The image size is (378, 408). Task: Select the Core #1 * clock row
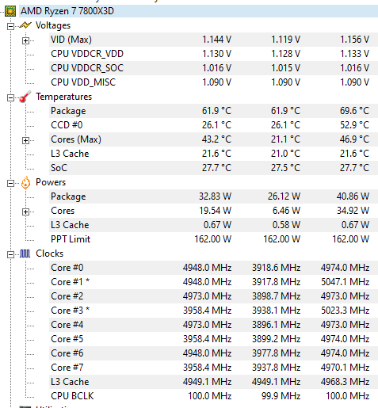pyautogui.click(x=213, y=282)
